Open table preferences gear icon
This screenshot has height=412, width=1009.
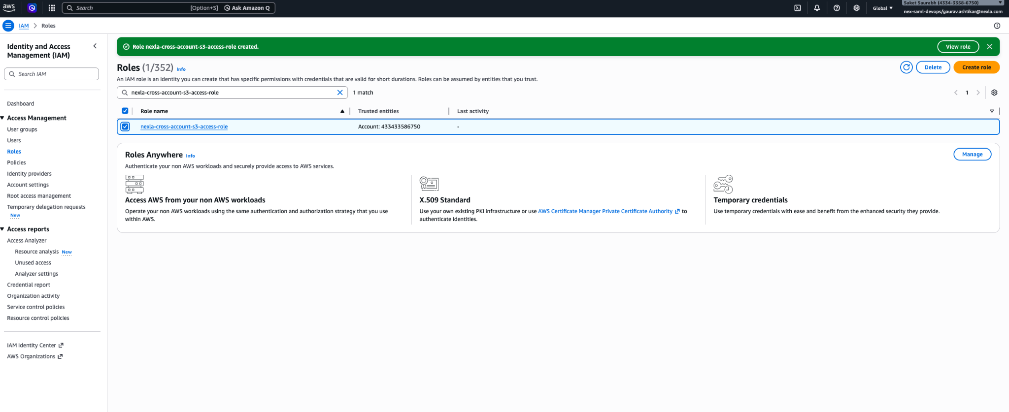pyautogui.click(x=994, y=93)
